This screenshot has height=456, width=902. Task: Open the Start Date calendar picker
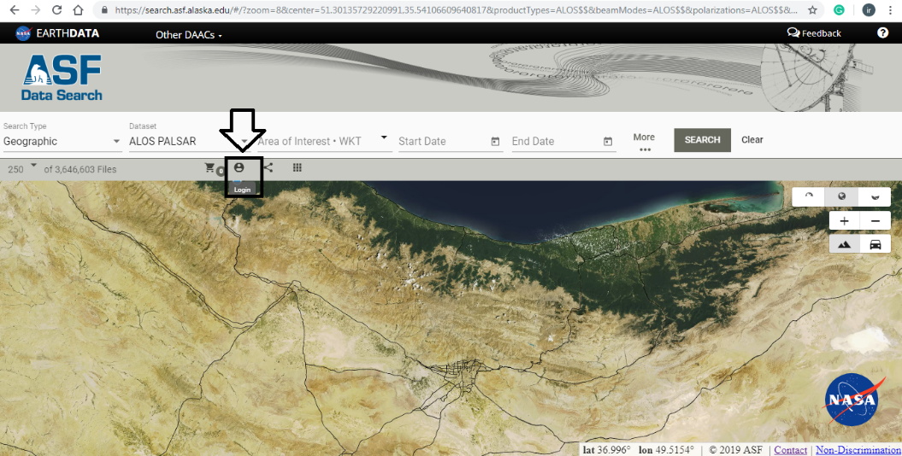click(495, 142)
